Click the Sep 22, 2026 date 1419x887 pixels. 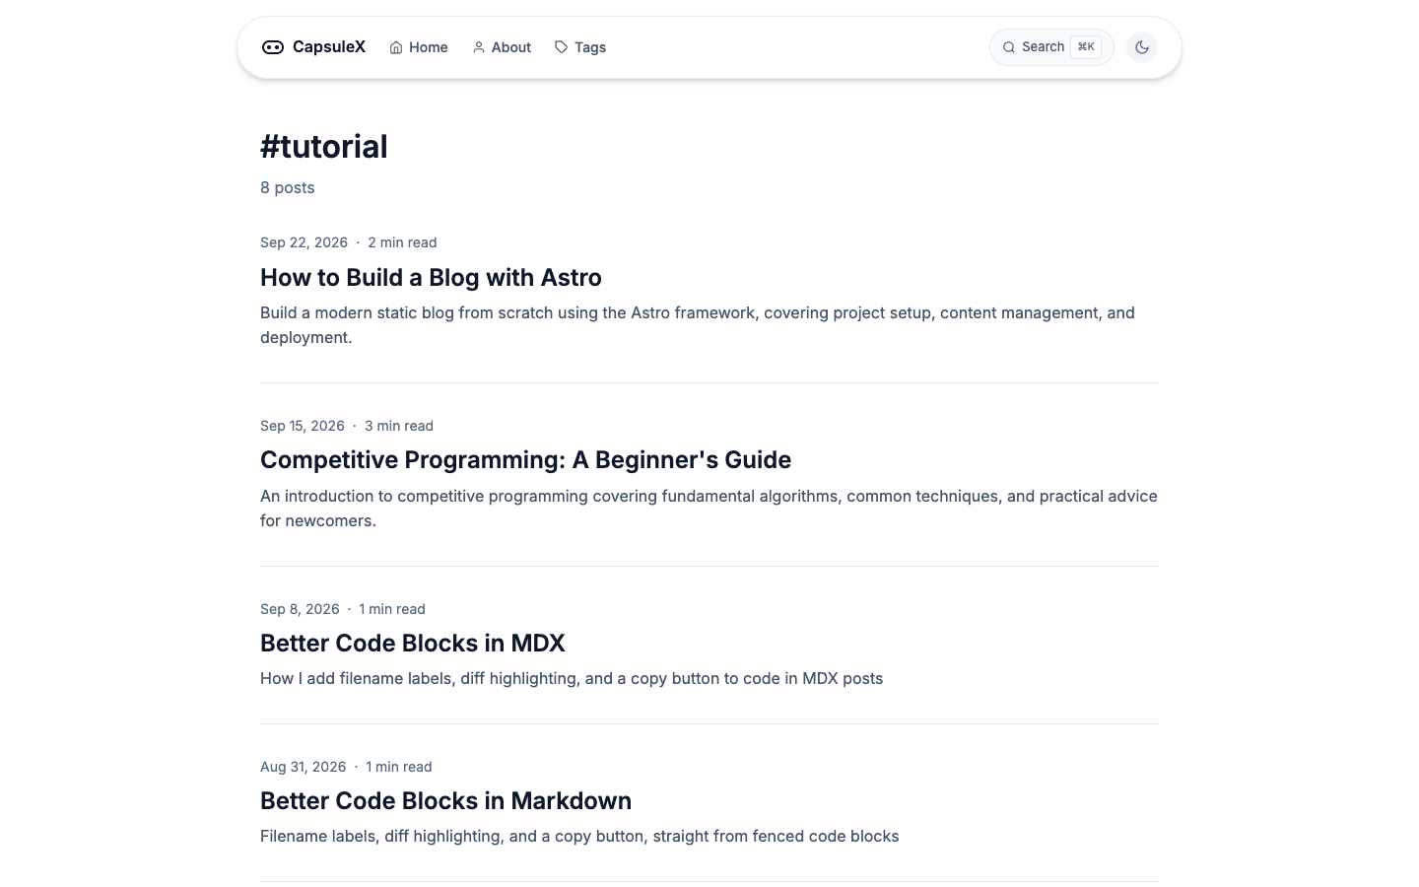coord(304,242)
